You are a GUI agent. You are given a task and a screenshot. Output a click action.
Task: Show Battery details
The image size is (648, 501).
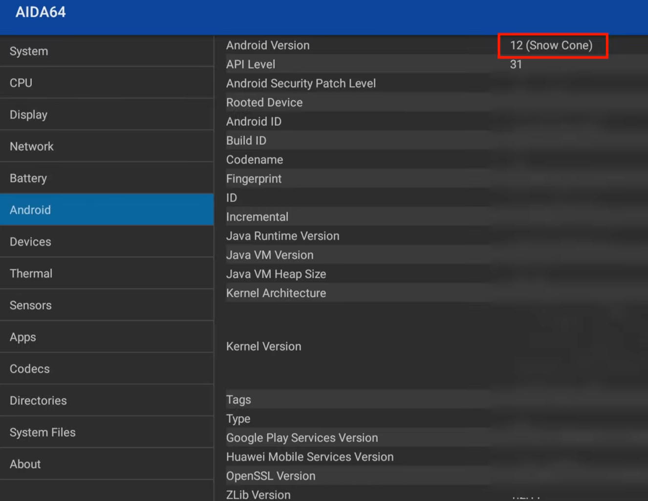tap(107, 178)
